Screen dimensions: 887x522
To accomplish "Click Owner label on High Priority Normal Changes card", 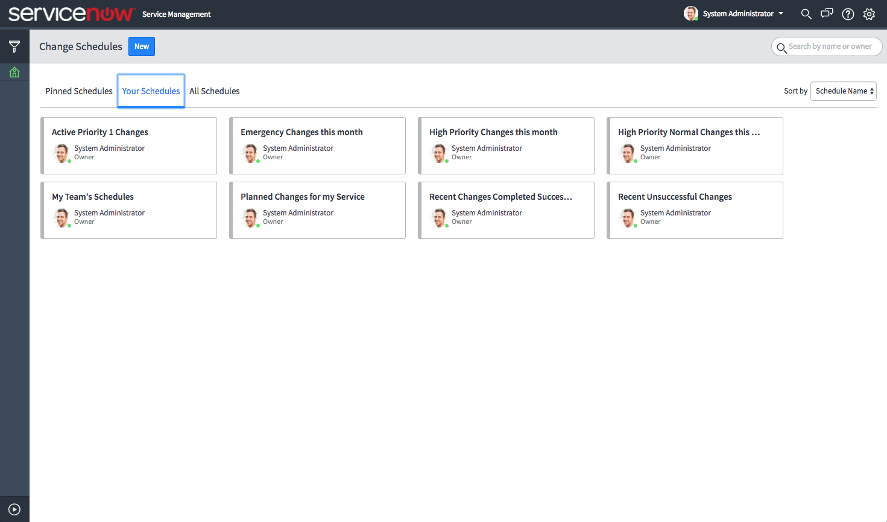I will 650,158.
